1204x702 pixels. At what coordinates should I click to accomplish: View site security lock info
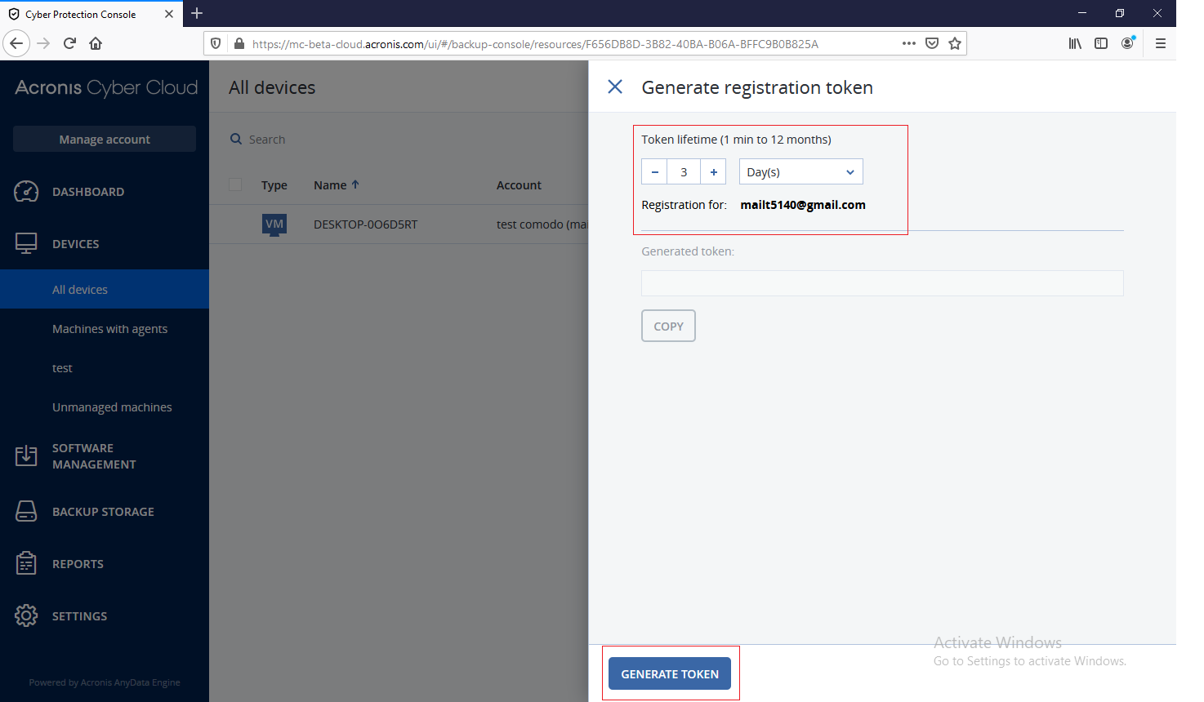(239, 43)
